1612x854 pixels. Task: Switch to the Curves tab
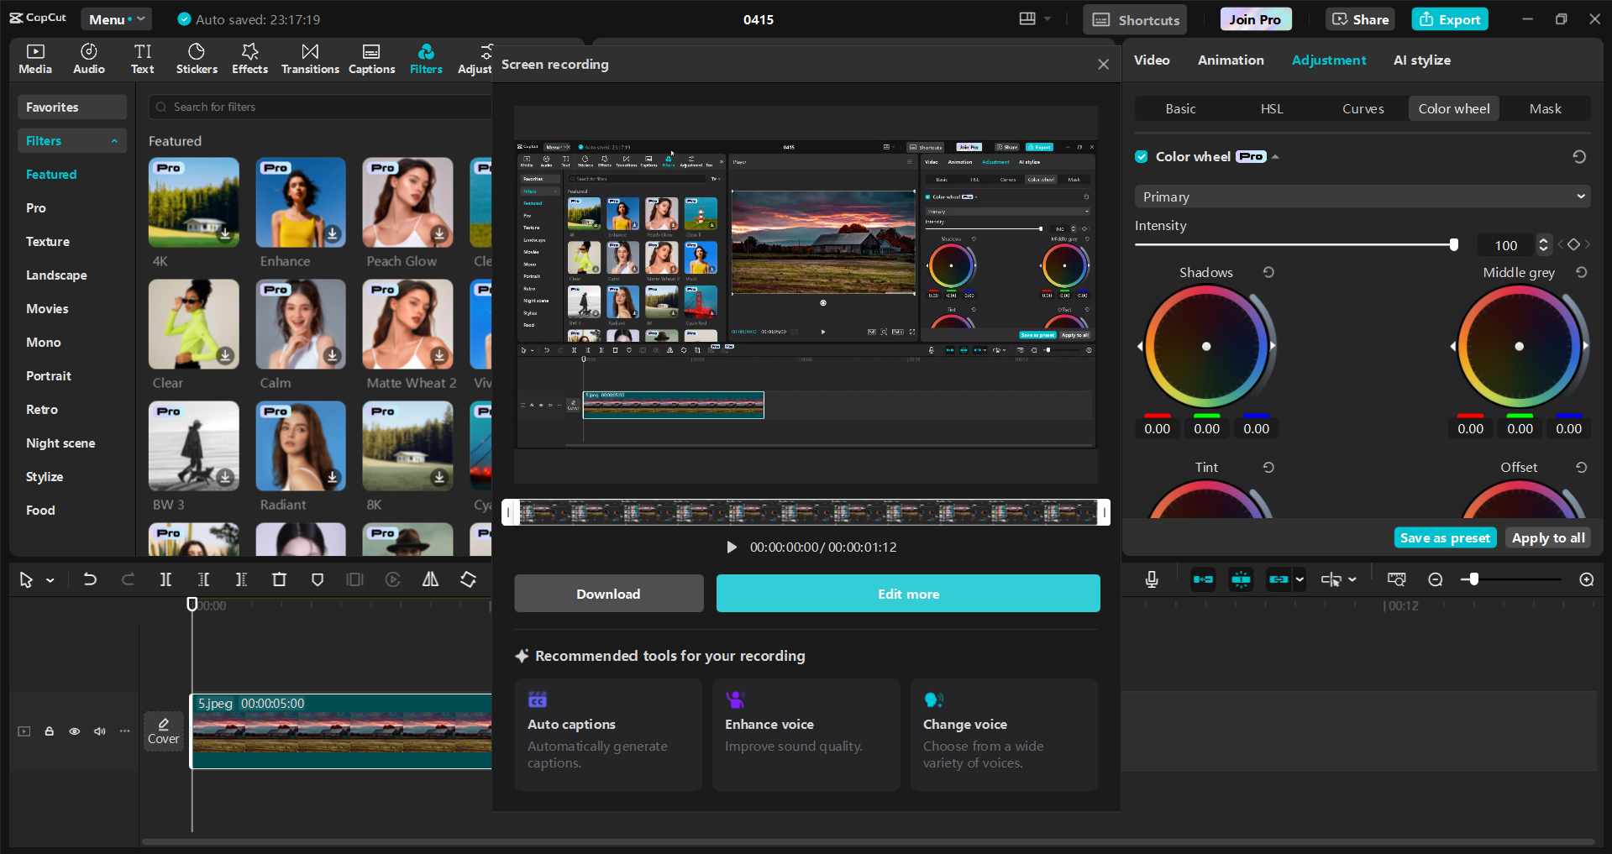(1363, 108)
